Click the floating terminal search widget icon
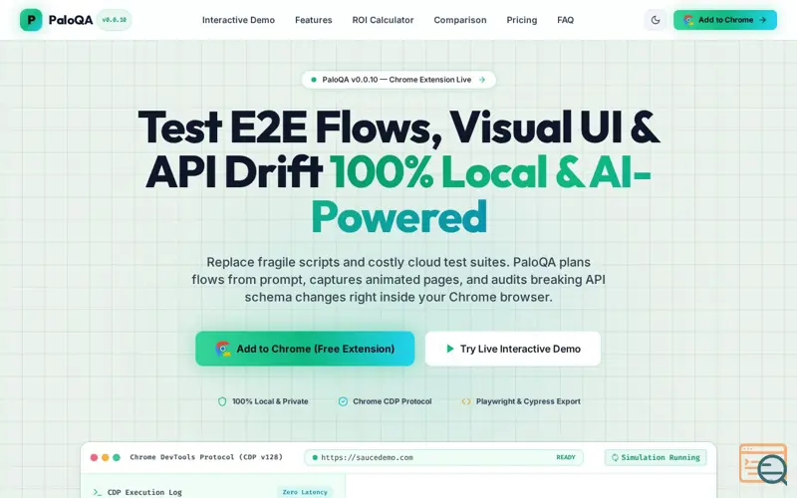The height and width of the screenshot is (498, 797). coord(763,464)
